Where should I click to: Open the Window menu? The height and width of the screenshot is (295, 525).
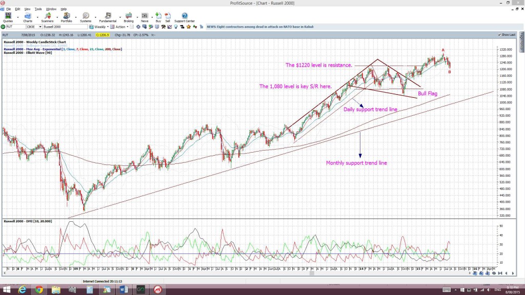51,9
